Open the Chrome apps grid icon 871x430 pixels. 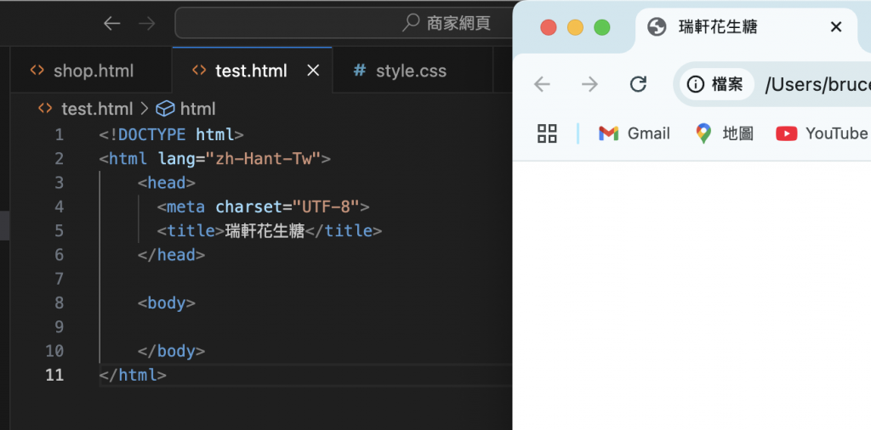click(x=547, y=133)
